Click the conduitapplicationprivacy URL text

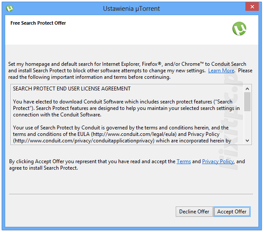click(84, 141)
